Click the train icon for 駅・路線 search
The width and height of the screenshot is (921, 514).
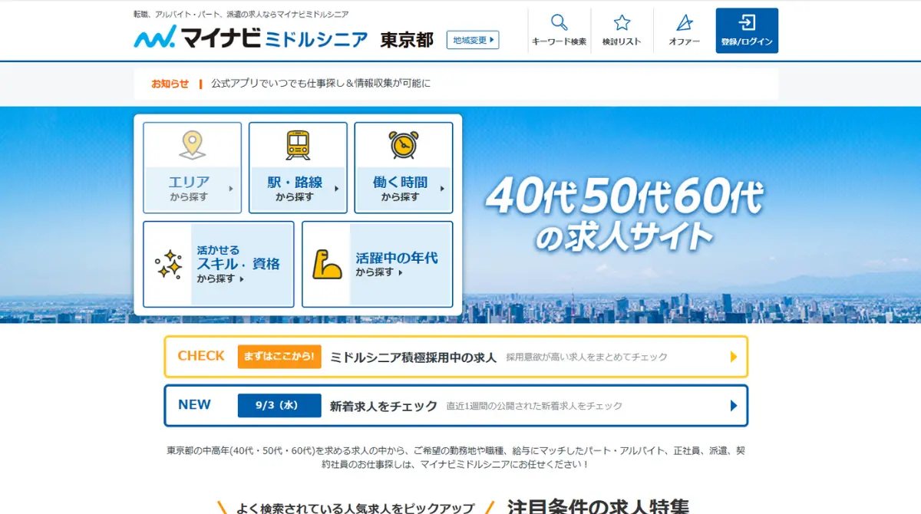[x=296, y=143]
